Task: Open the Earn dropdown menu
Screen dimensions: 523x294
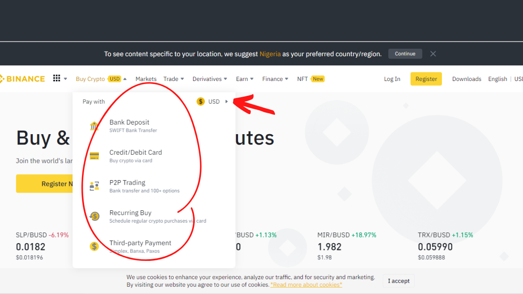Action: 245,79
